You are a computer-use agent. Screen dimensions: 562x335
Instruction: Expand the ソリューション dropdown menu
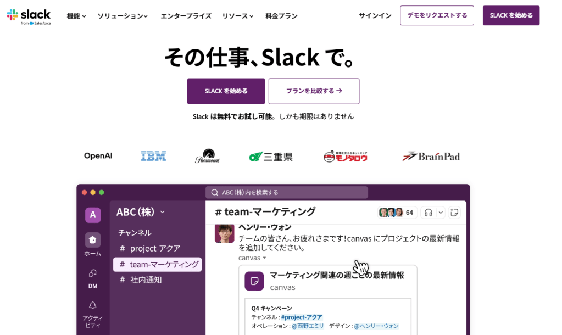tap(123, 16)
